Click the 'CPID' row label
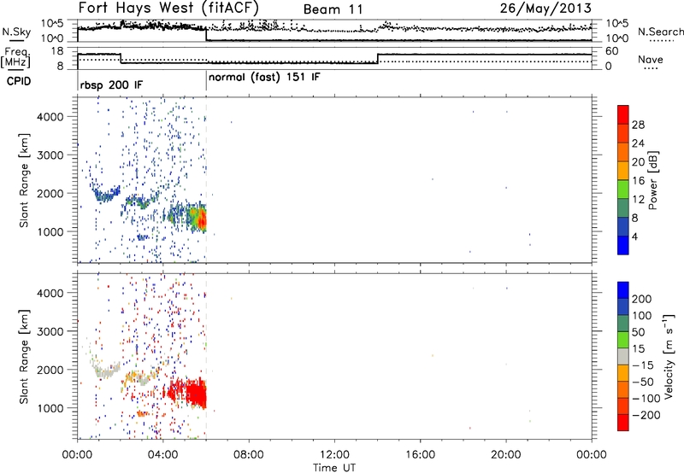 pyautogui.click(x=19, y=81)
